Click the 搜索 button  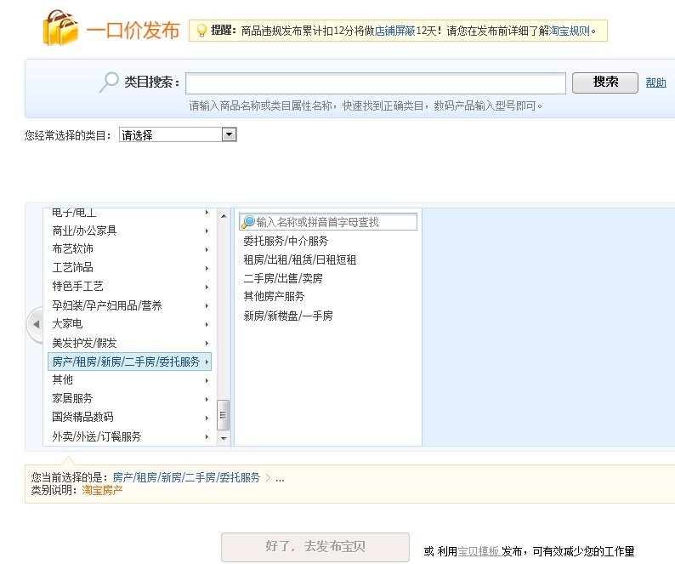pos(604,83)
